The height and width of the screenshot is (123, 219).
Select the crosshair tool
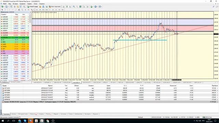tap(5, 10)
